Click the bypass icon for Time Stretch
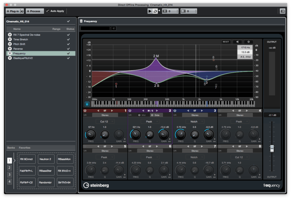The height and width of the screenshot is (199, 291). pos(10,39)
